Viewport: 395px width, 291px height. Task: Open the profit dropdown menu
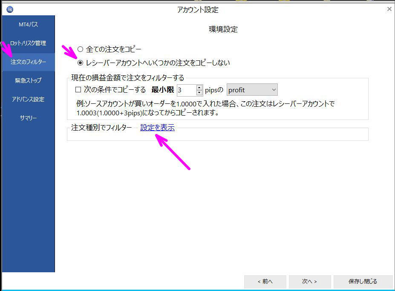tap(251, 89)
